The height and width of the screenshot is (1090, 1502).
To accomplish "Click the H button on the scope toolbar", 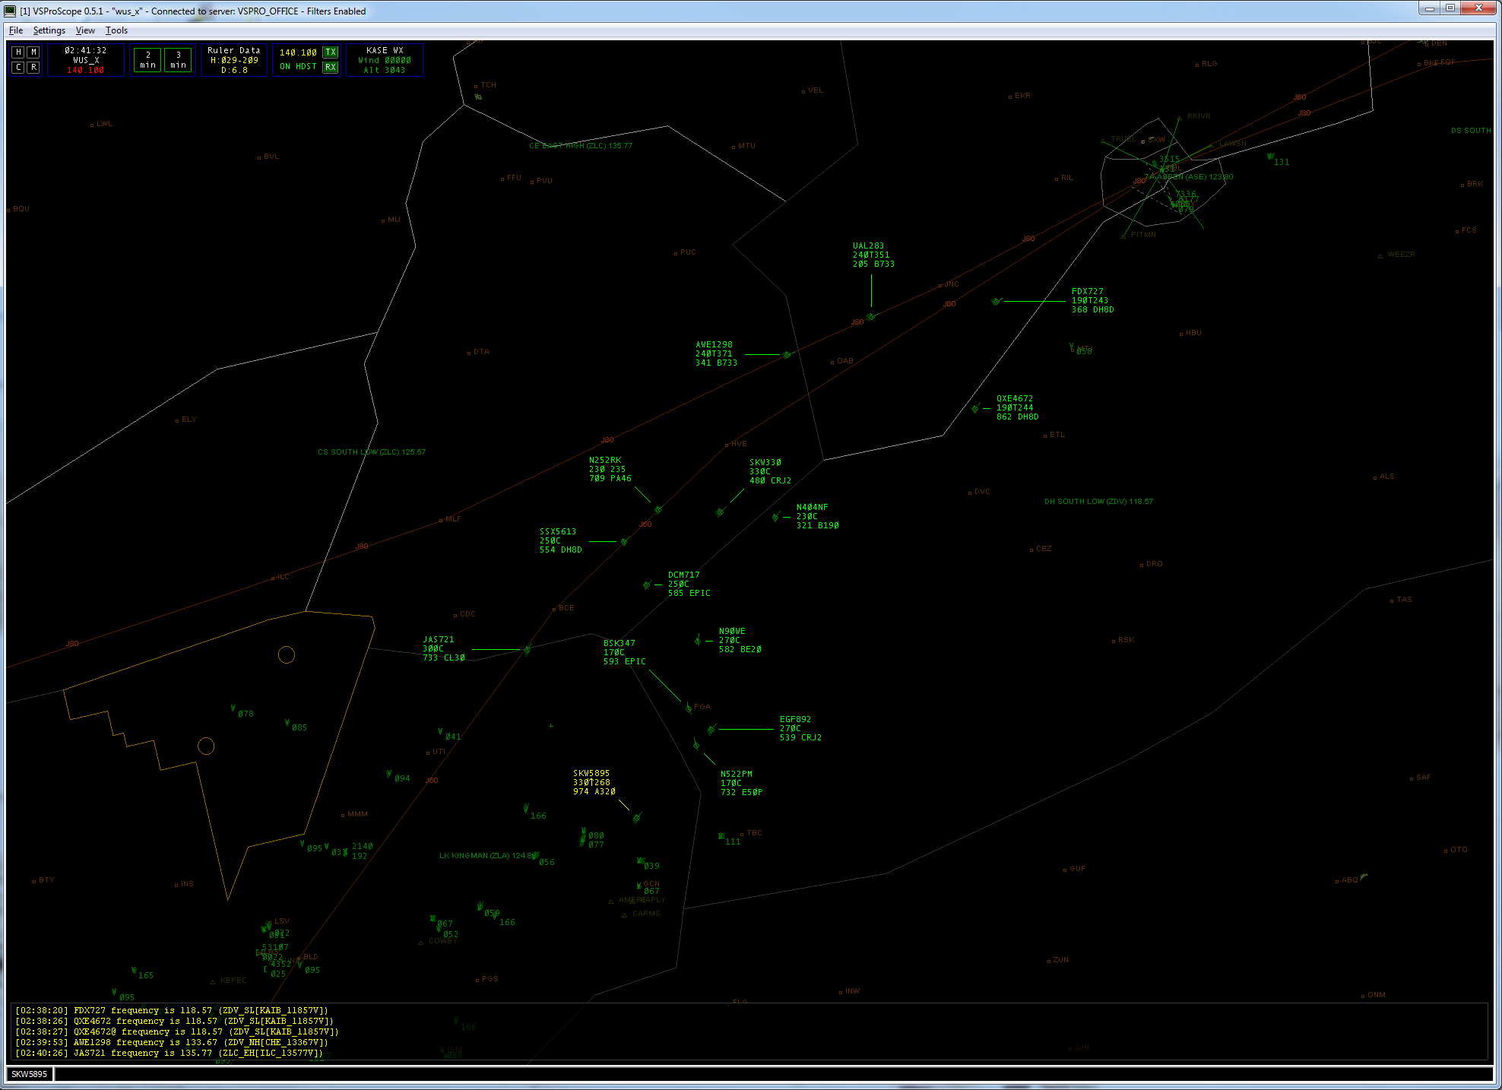I will tap(17, 52).
